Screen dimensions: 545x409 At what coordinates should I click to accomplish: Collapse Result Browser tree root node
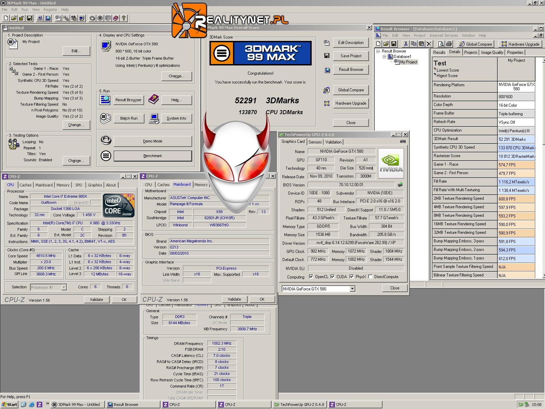[x=378, y=51]
